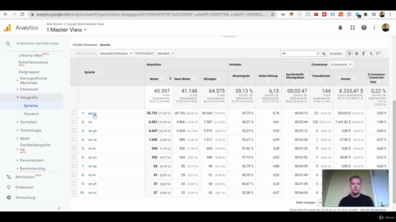Click the account avatar in Analytics header
The image size is (396, 222).
click(x=385, y=28)
